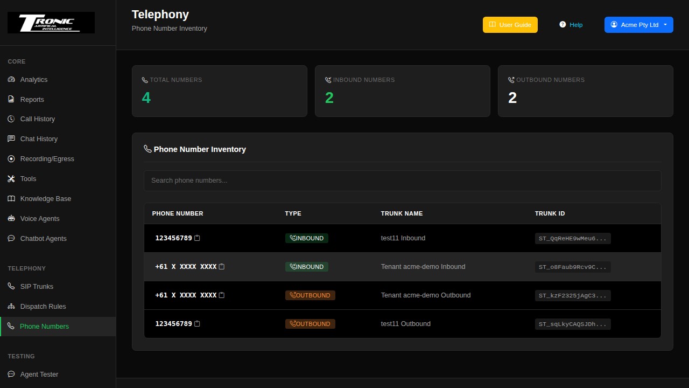Screen dimensions: 689x388
Task: Click the OUTBOUND badge in the test11 row
Action: pyautogui.click(x=310, y=324)
